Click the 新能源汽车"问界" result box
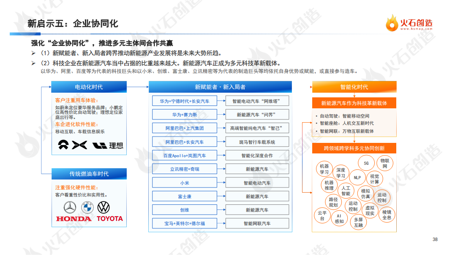 (x=257, y=115)
